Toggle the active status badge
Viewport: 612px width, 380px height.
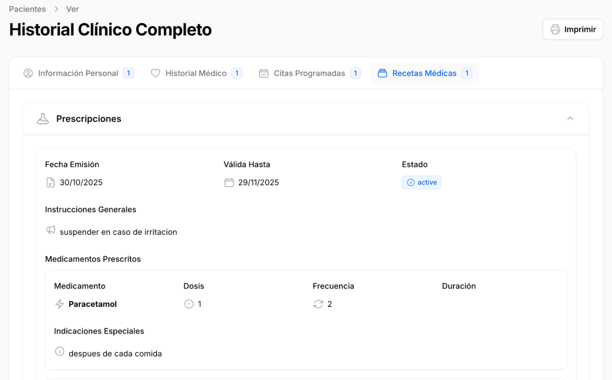(422, 182)
